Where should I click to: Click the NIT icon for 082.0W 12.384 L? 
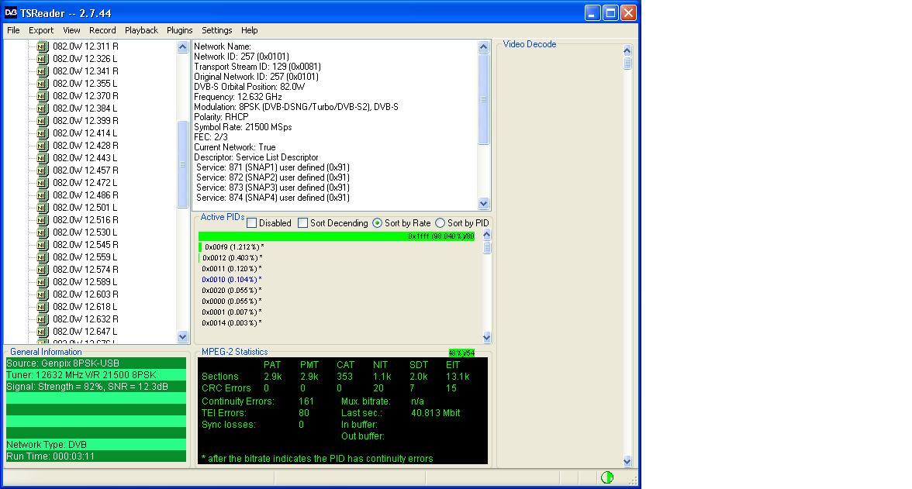coord(43,108)
